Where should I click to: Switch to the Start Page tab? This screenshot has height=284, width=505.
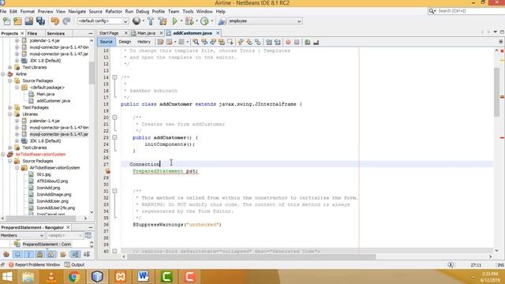pos(109,33)
